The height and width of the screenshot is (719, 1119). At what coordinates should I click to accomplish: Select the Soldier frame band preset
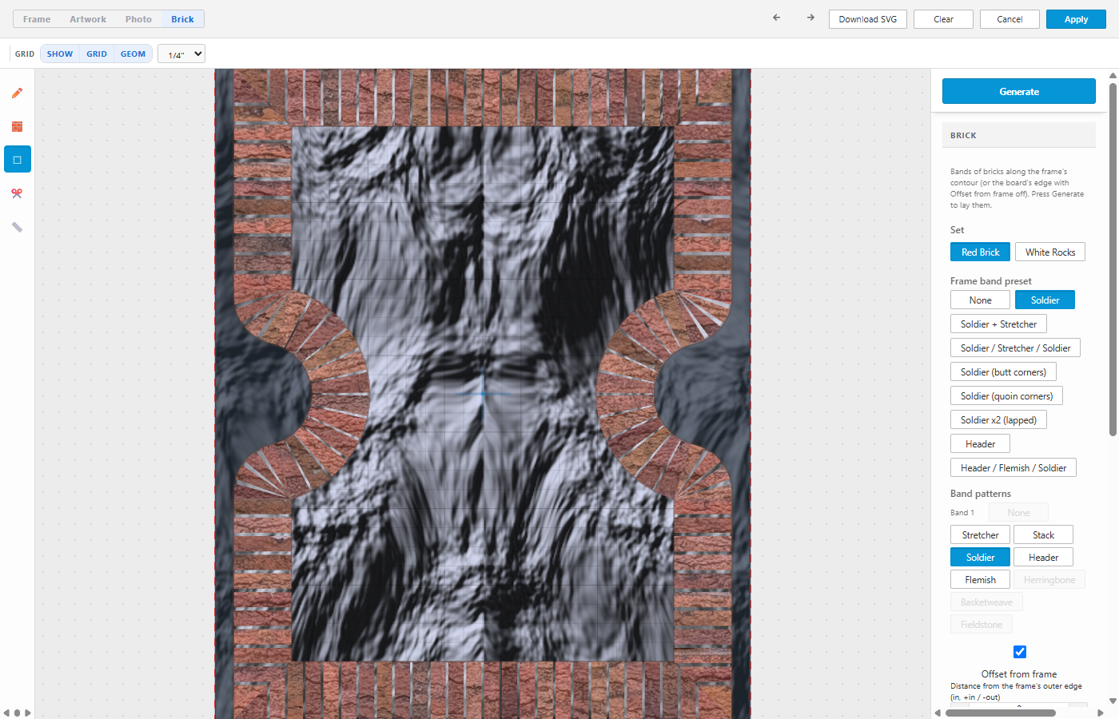tap(1045, 300)
